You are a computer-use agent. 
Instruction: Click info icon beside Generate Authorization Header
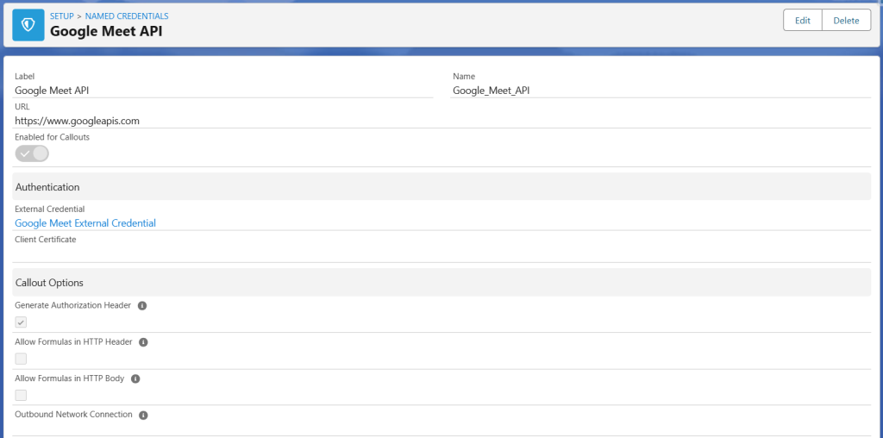[142, 306]
